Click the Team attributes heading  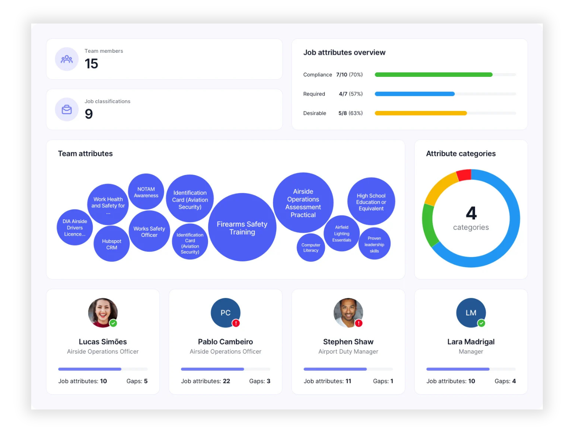tap(85, 154)
